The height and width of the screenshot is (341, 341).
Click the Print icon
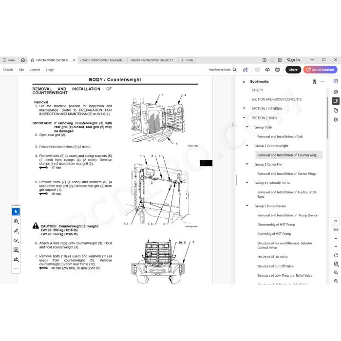click(278, 70)
